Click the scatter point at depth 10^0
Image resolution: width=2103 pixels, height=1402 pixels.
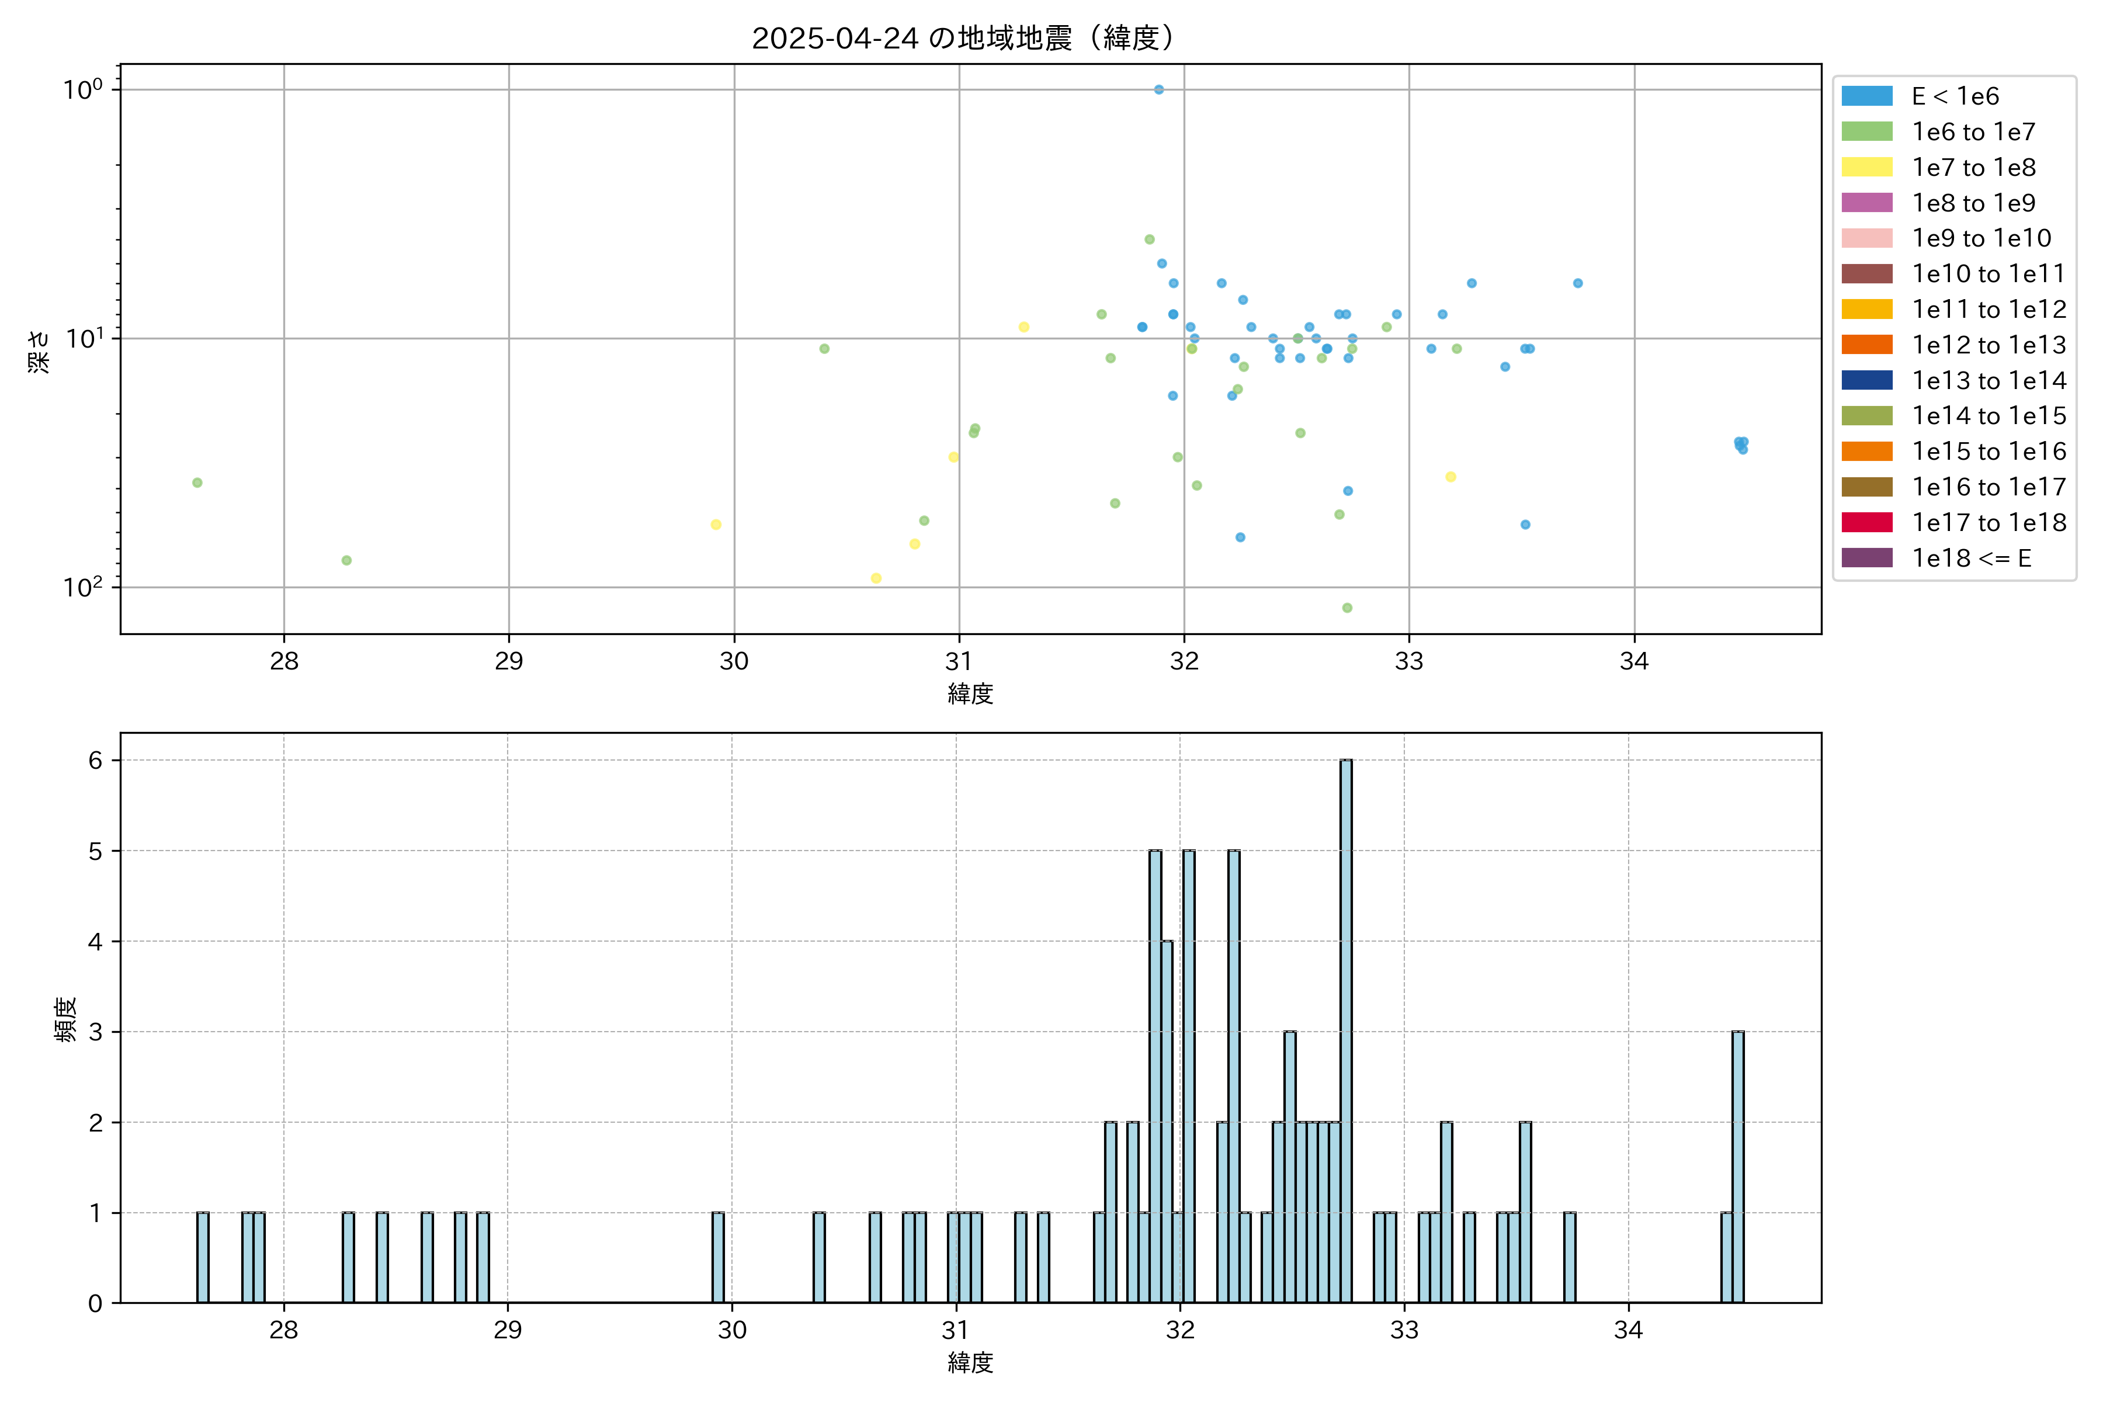(x=1158, y=89)
